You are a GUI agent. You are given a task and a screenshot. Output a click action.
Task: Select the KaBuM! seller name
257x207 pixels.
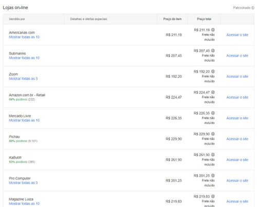coord(15,158)
